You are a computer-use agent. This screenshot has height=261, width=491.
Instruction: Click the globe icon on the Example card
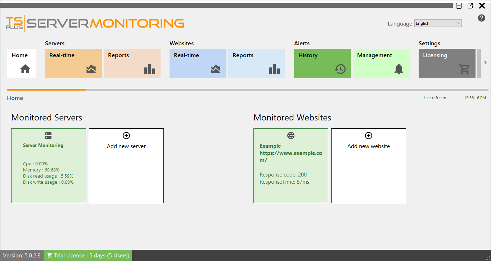click(x=290, y=136)
